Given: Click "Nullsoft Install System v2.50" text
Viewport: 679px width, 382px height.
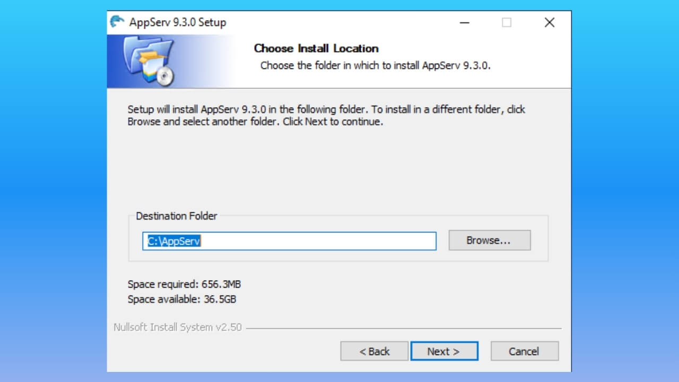Looking at the screenshot, I should (178, 327).
